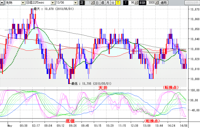This screenshot has height=128, width=200.
Task: Click the 複数銘柄 button
Action: pos(192,3)
